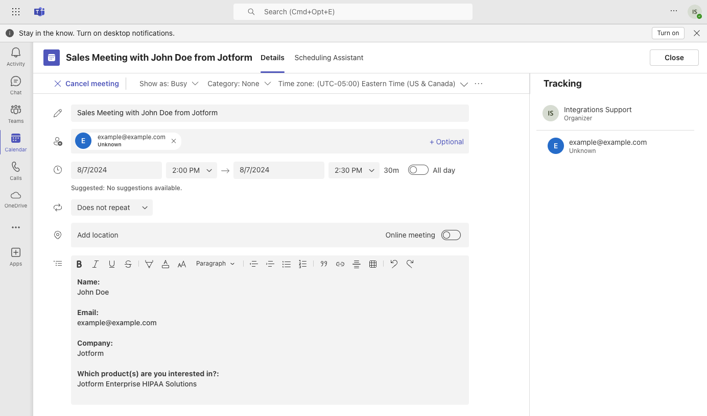Open the Category: None dropdown
The height and width of the screenshot is (416, 707).
239,84
